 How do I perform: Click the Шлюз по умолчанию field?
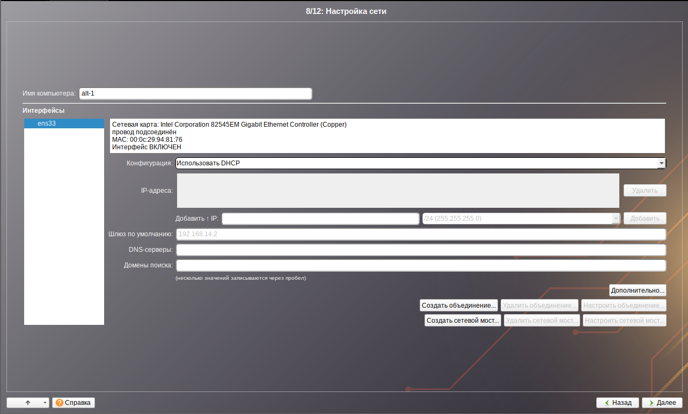point(421,234)
